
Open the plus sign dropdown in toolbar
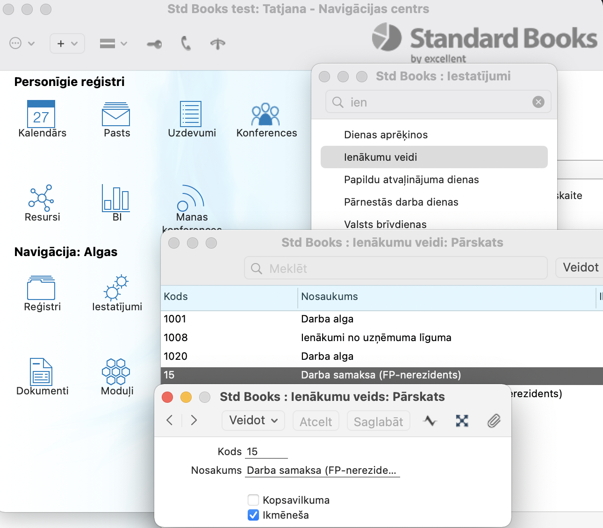[67, 43]
